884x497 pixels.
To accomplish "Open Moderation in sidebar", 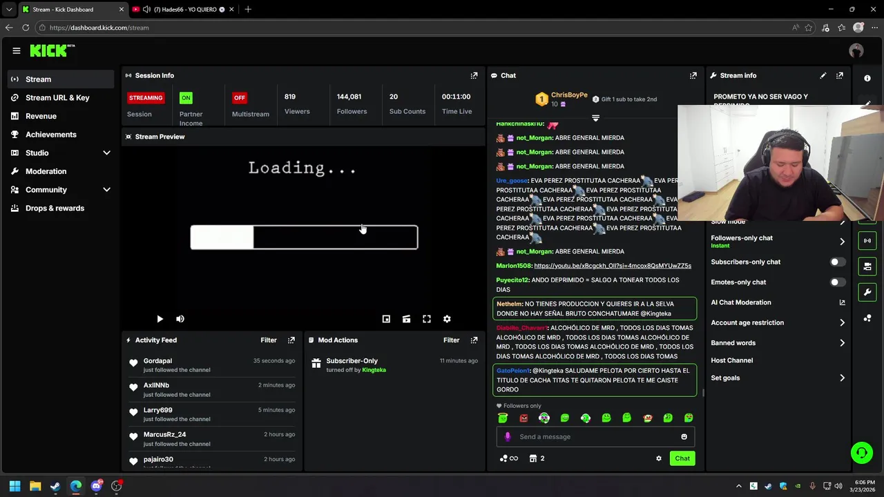I will click(x=61, y=171).
